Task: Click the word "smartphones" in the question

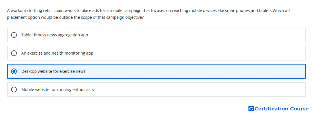Action: coord(237,11)
